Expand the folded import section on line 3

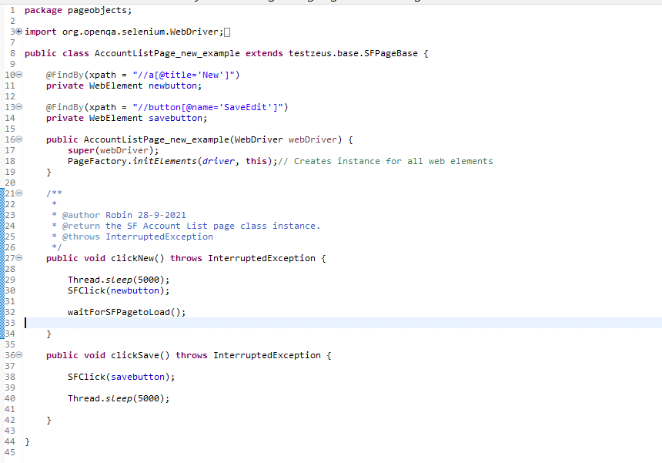[18, 32]
